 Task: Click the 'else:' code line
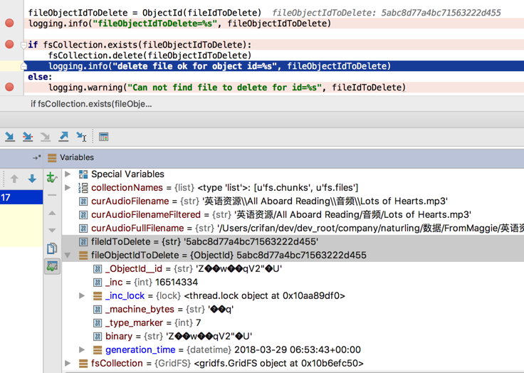(40, 77)
